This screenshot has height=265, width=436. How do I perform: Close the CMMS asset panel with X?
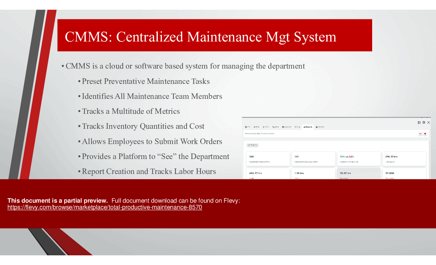click(x=429, y=123)
